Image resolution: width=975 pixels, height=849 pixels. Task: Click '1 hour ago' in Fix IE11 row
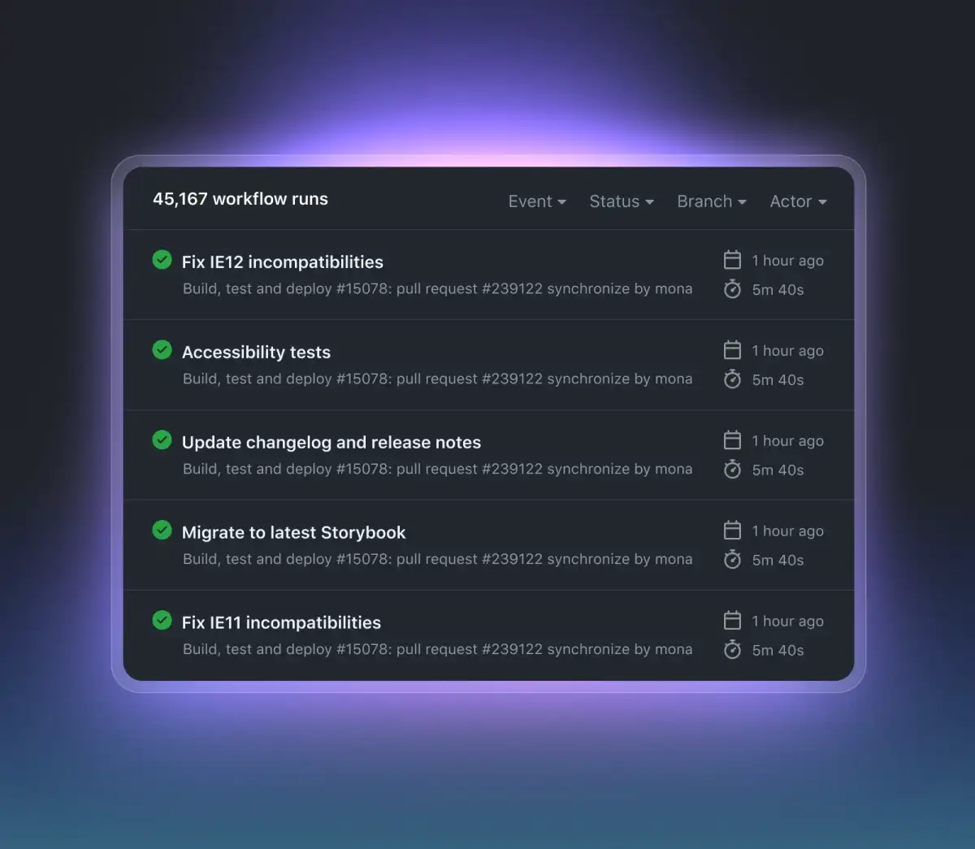click(x=787, y=622)
